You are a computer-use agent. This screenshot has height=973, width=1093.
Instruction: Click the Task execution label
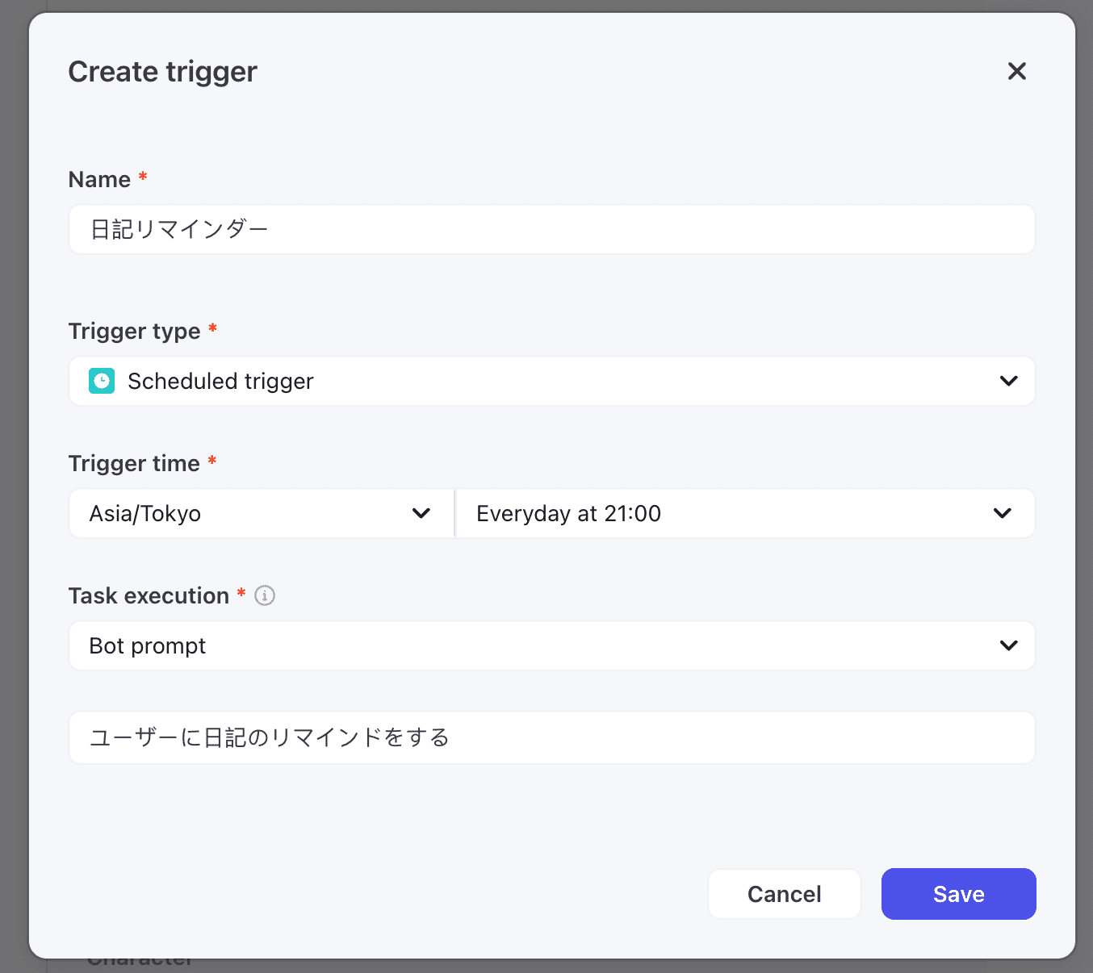point(149,595)
